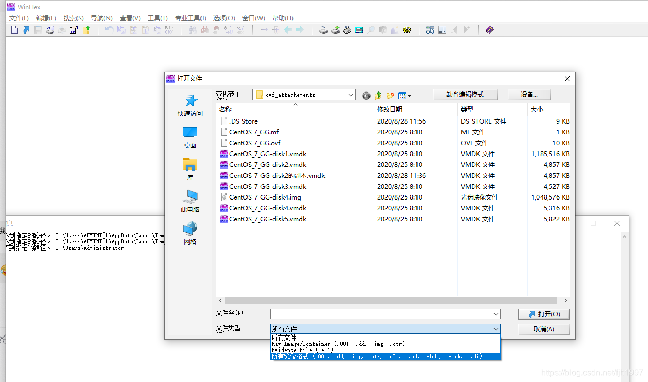
Task: Sort files by 名称 column header
Action: (295, 110)
